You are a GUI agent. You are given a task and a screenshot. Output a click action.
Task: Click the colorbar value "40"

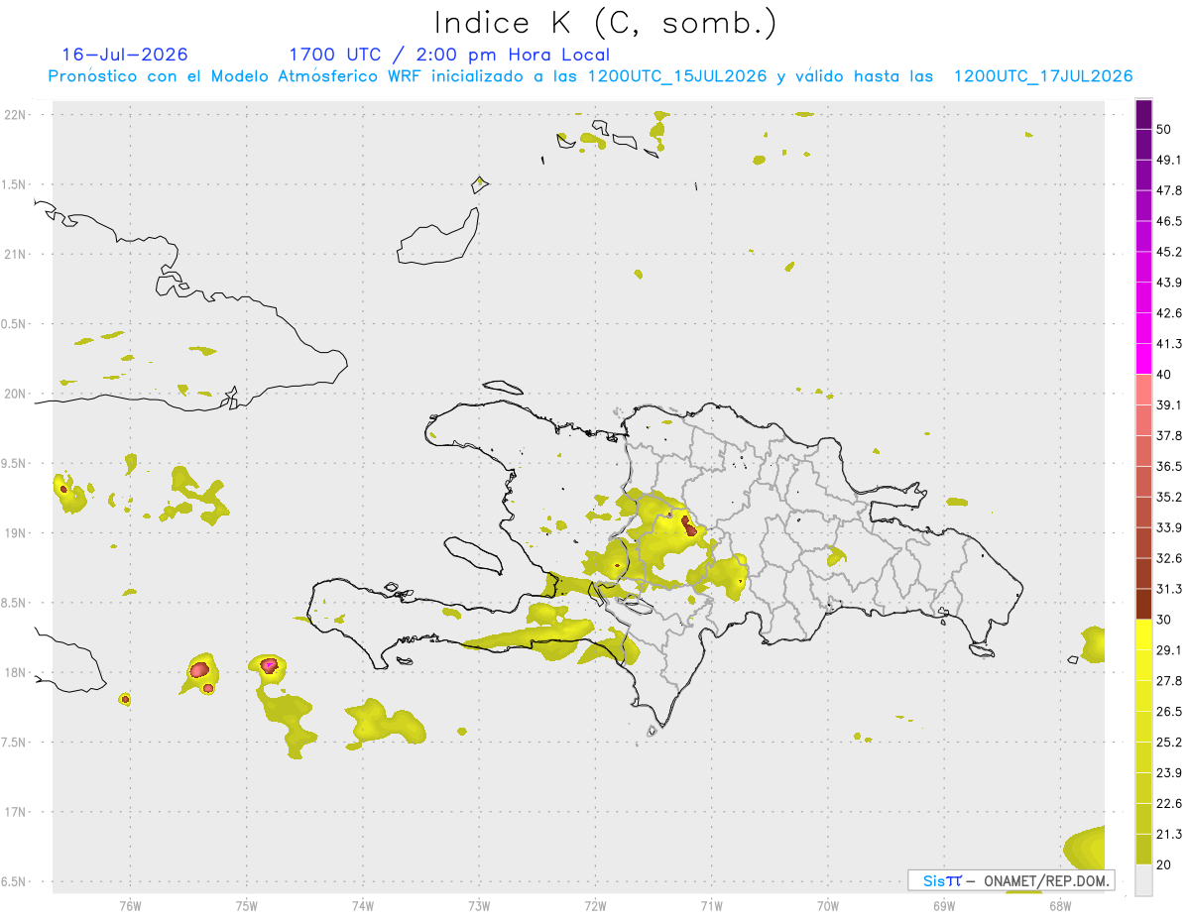pyautogui.click(x=1164, y=375)
